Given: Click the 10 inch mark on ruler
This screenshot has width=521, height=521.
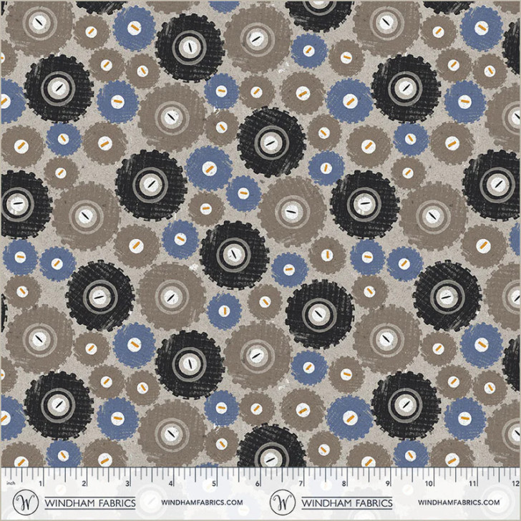Looking at the screenshot, I should [x=429, y=482].
